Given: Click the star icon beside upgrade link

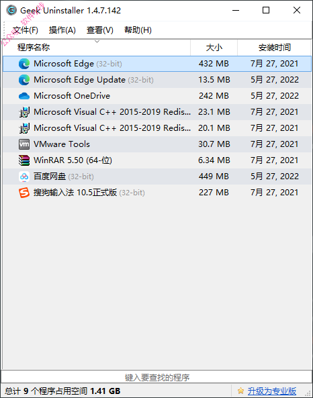Looking at the screenshot, I should coord(240,391).
